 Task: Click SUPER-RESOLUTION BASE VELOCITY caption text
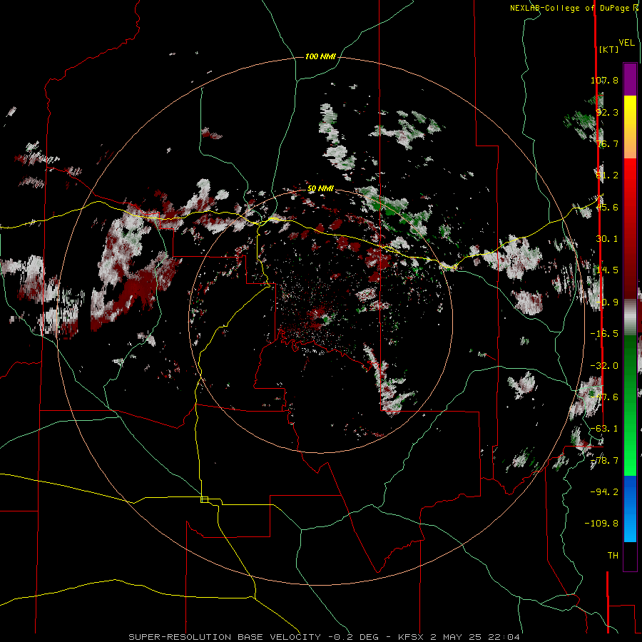coord(225,637)
